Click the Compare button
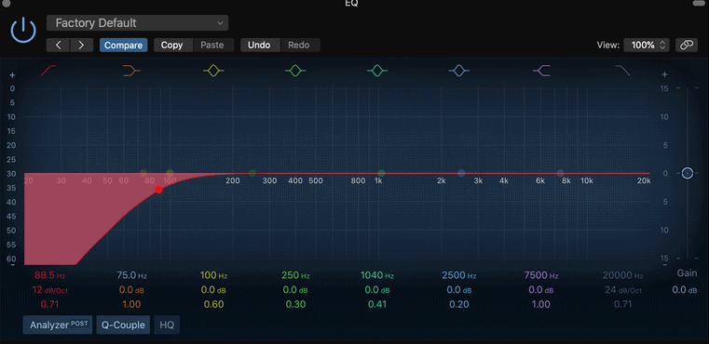Image resolution: width=709 pixels, height=344 pixels. point(123,46)
